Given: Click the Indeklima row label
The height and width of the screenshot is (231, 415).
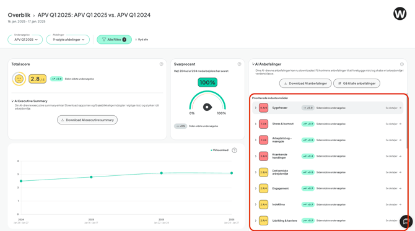Looking at the screenshot, I should [279, 204].
